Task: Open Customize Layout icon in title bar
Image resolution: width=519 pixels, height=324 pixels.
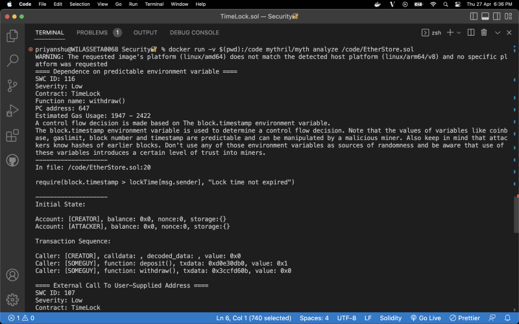Action: [509, 16]
